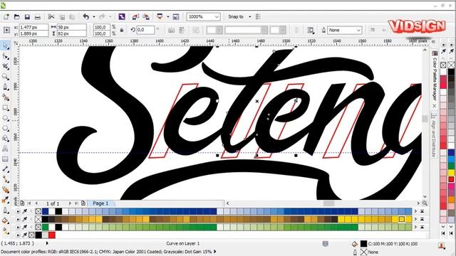Click the Welcome Screen icon
This screenshot has width=456, height=256.
click(176, 17)
